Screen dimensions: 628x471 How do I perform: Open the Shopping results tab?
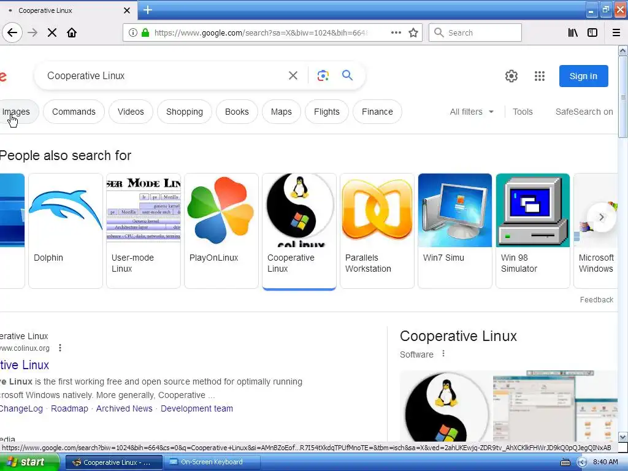(x=184, y=112)
